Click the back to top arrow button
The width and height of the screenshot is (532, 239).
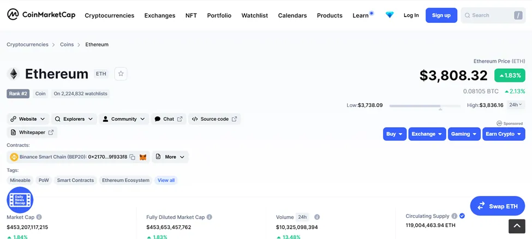[x=517, y=226]
